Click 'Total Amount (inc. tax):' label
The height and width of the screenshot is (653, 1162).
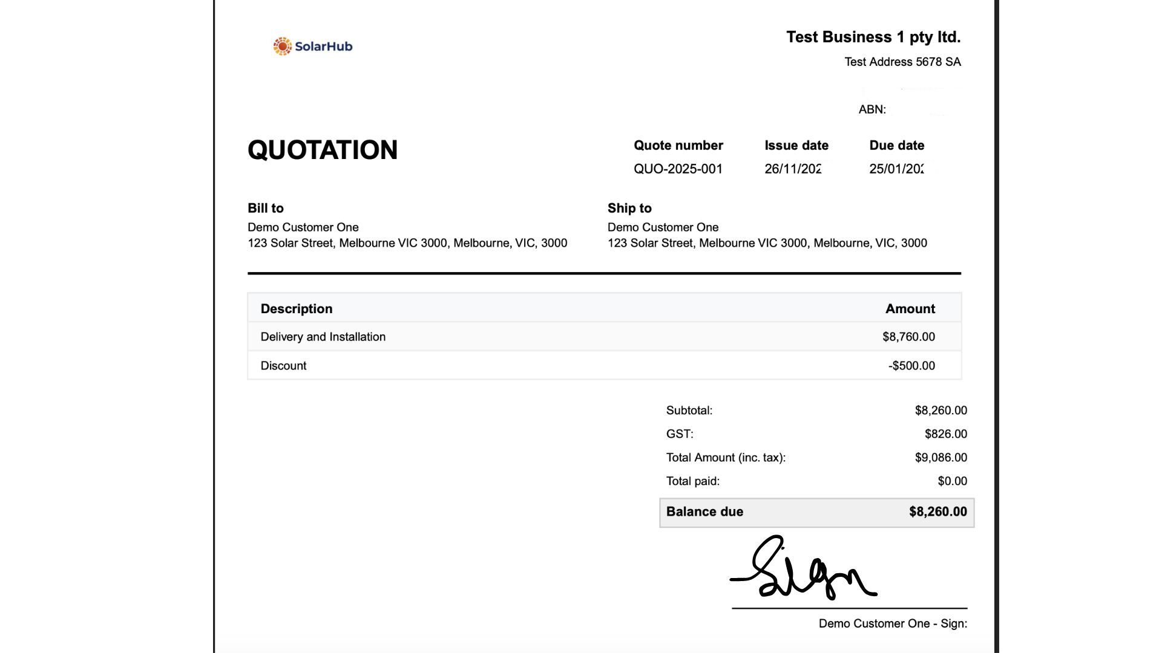726,458
